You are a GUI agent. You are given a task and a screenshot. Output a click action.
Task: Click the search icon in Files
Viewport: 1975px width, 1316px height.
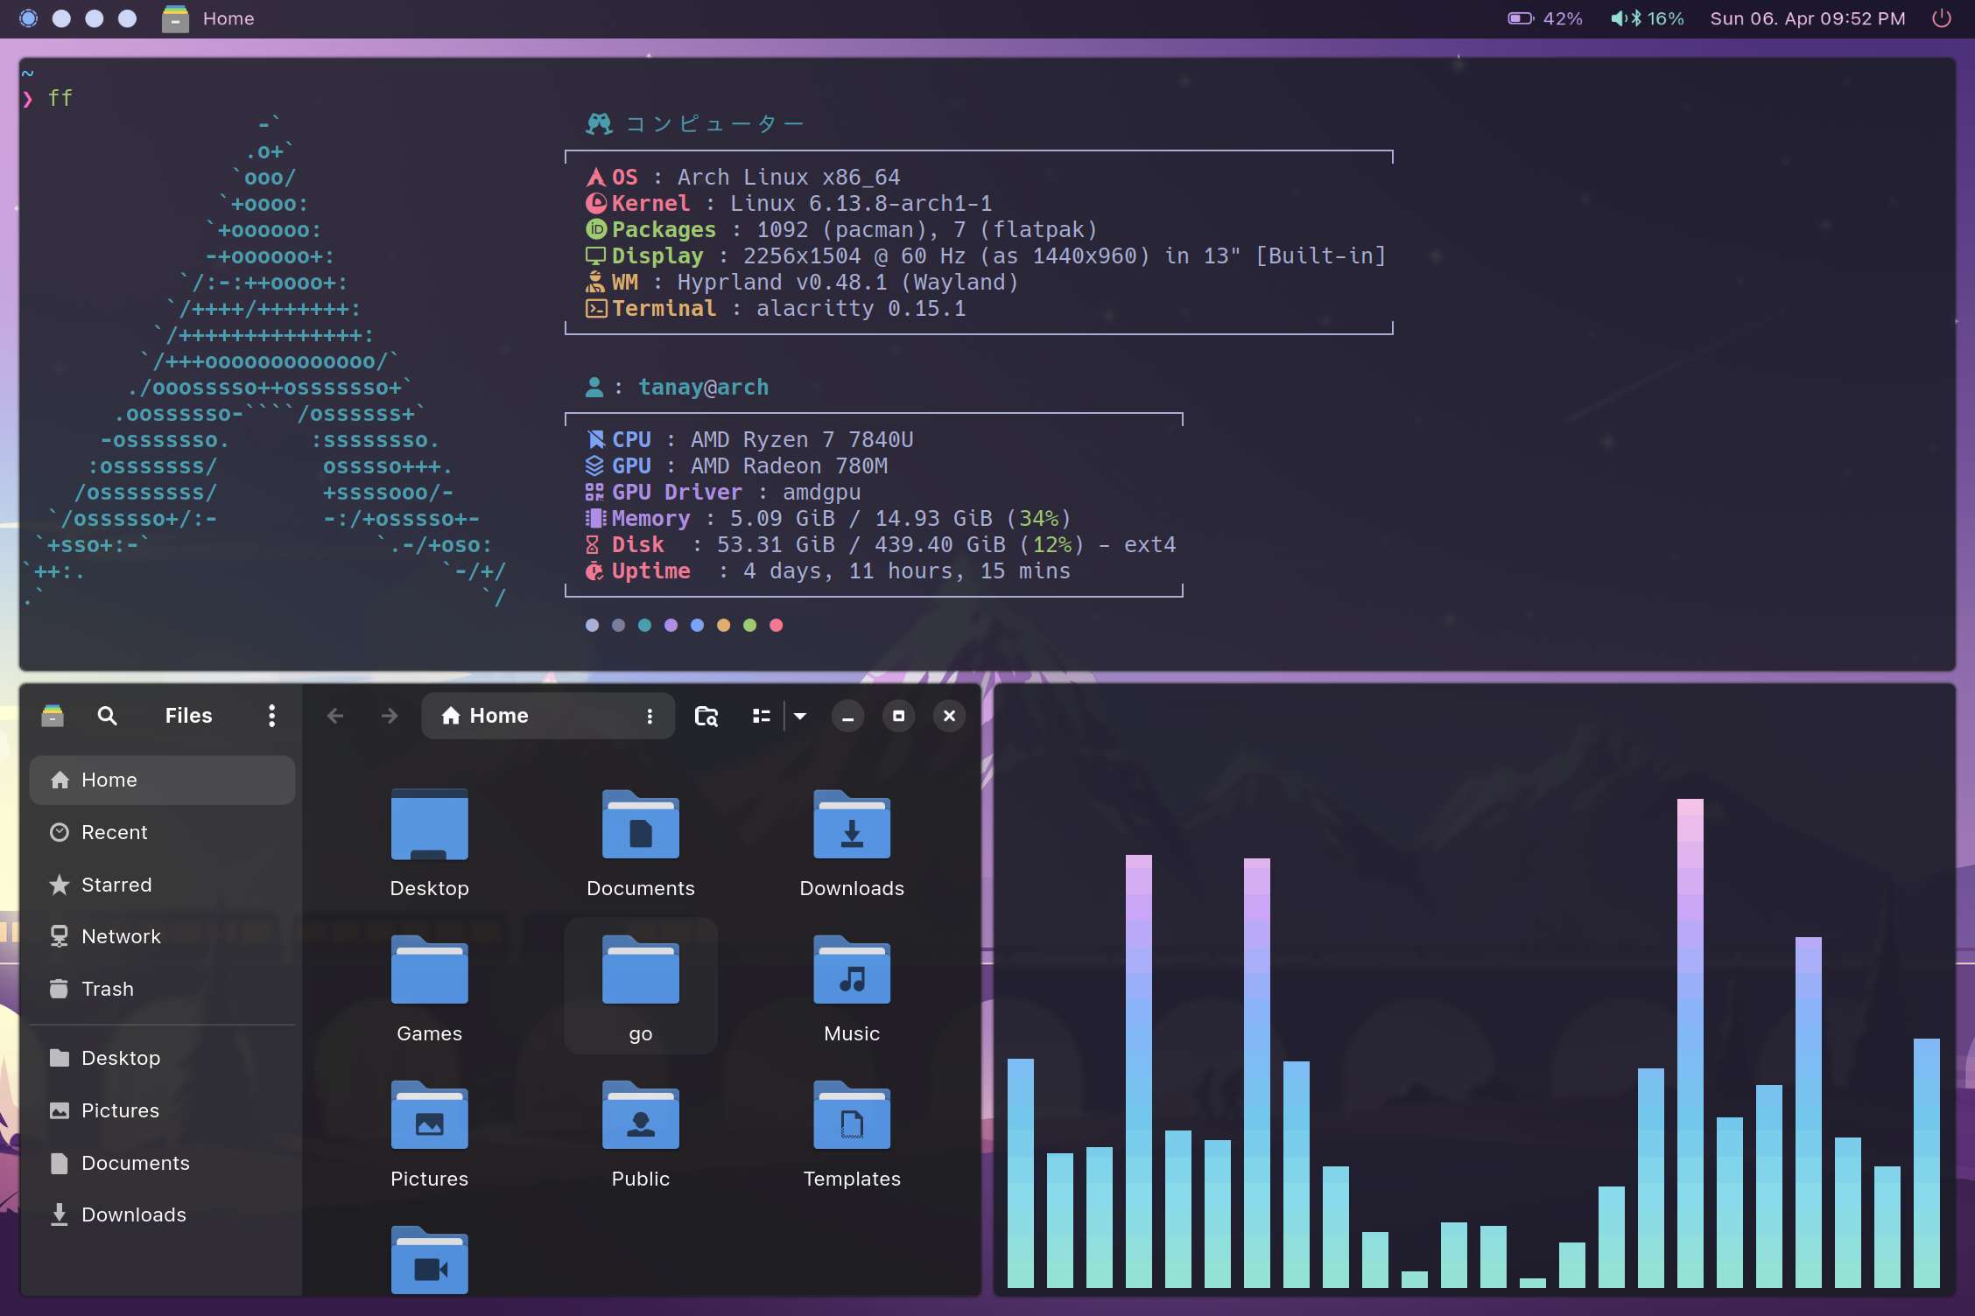(x=107, y=716)
